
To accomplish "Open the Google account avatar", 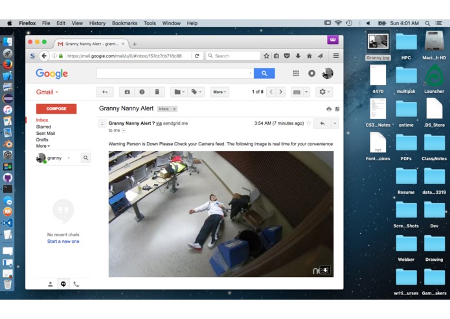I will 328,74.
